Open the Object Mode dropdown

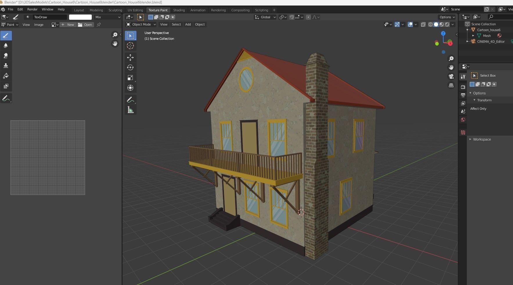pyautogui.click(x=141, y=24)
